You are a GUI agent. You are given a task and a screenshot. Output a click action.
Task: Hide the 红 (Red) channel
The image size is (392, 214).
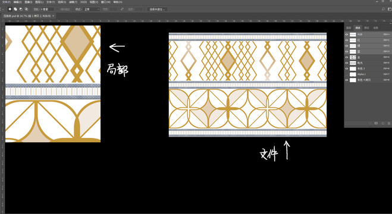point(347,40)
